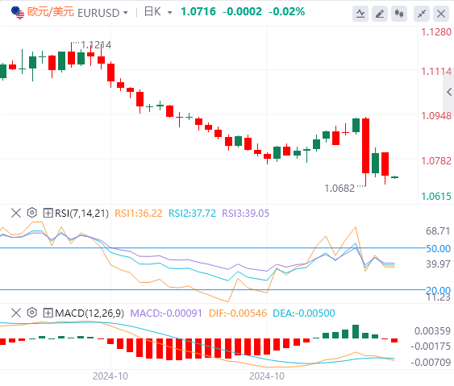454x386 pixels.
Task: Open MACD indicator settings gear
Action: 31,313
